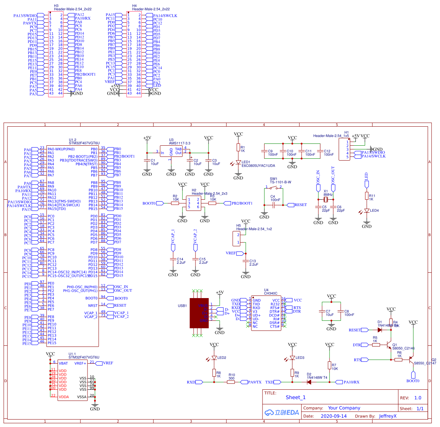
Task: Select the STM32F407VGT6U chip symbol U1.2
Action: [x=73, y=242]
